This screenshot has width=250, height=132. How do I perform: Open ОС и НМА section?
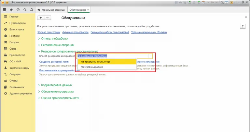click(15, 62)
